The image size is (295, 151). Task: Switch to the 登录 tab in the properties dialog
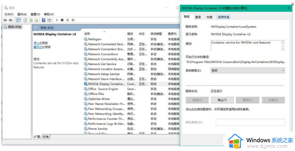pos(198,17)
